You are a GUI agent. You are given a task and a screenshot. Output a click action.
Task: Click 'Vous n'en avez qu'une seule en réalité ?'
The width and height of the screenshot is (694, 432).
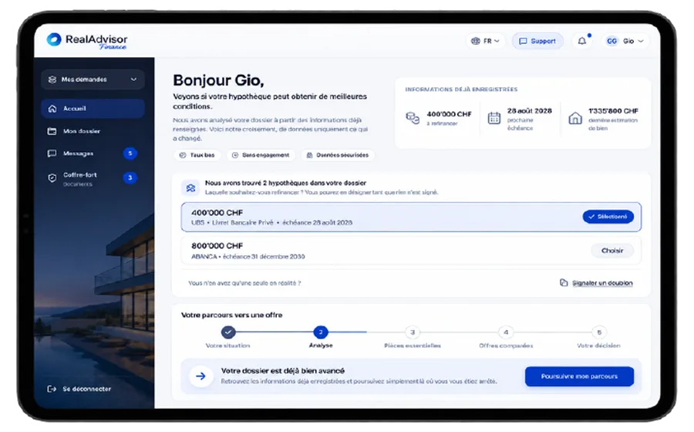(x=244, y=283)
